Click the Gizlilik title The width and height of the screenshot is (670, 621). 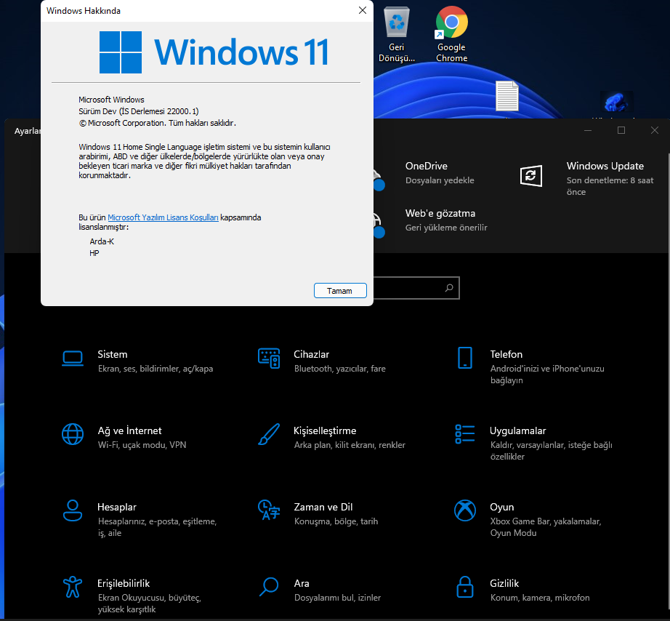pos(504,583)
